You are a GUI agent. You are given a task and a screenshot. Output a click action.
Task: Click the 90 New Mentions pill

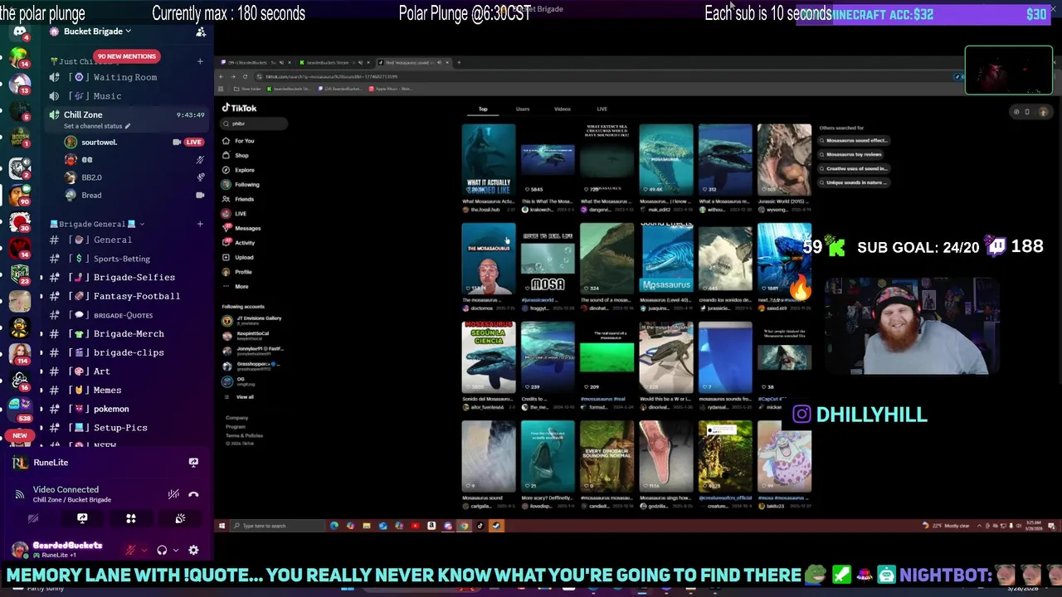[x=126, y=56]
